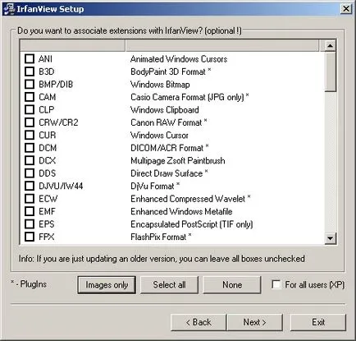Viewport: 356px width, 341px height.
Task: Click the scrollbar down arrow
Action: click(330, 238)
